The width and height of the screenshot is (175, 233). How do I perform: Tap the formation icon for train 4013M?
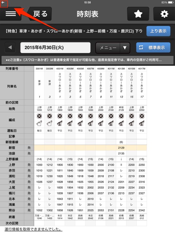pos(121,116)
